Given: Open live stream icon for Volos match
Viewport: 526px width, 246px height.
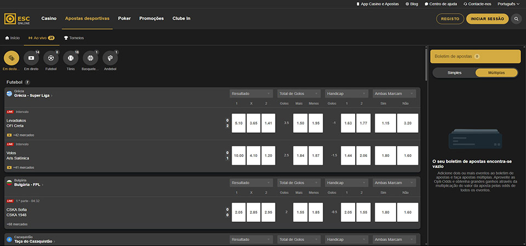Looking at the screenshot, I should pos(9,167).
